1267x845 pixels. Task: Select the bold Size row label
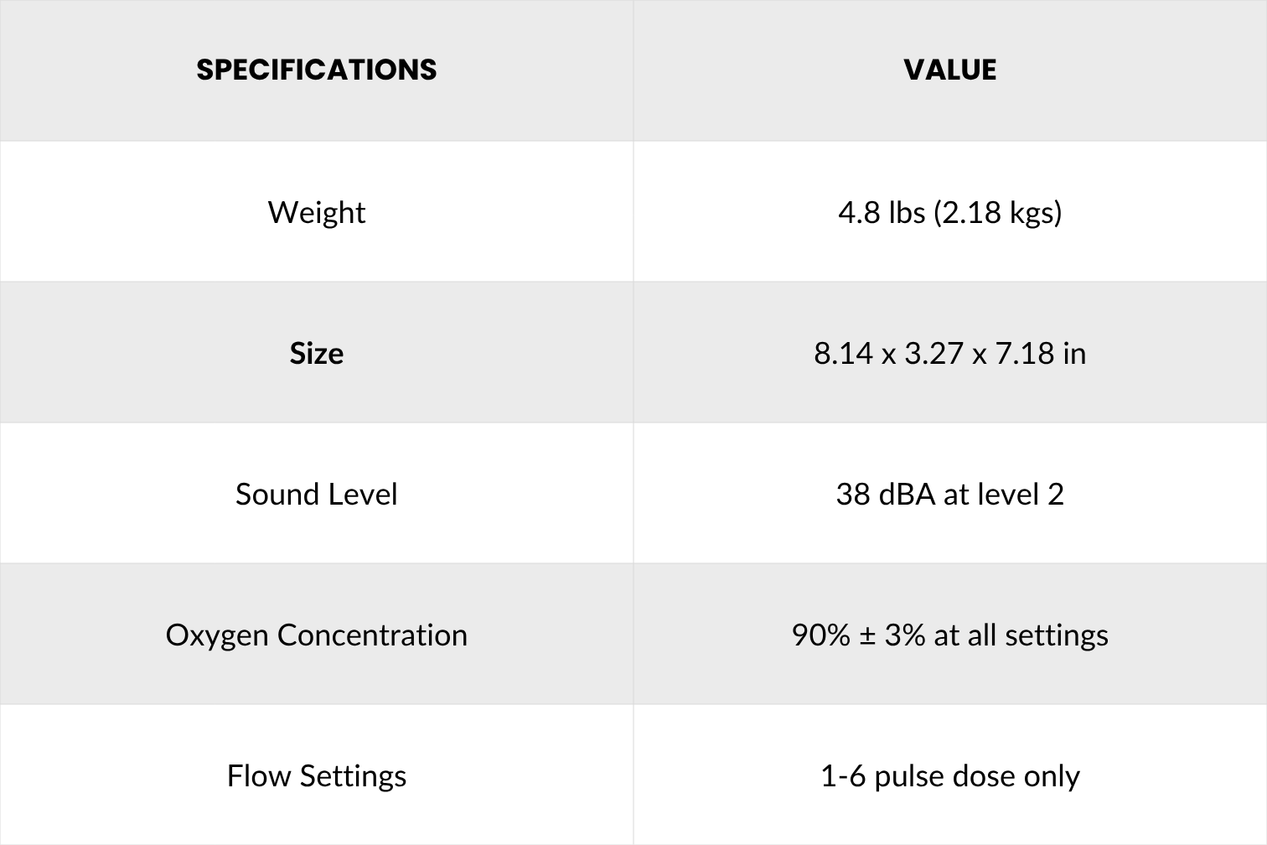(x=317, y=353)
